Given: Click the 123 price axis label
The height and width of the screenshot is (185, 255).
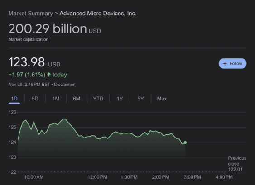Looking at the screenshot, I should click(x=12, y=157).
